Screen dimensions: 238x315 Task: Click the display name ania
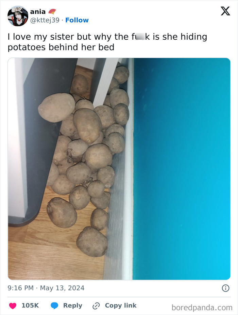(x=38, y=12)
